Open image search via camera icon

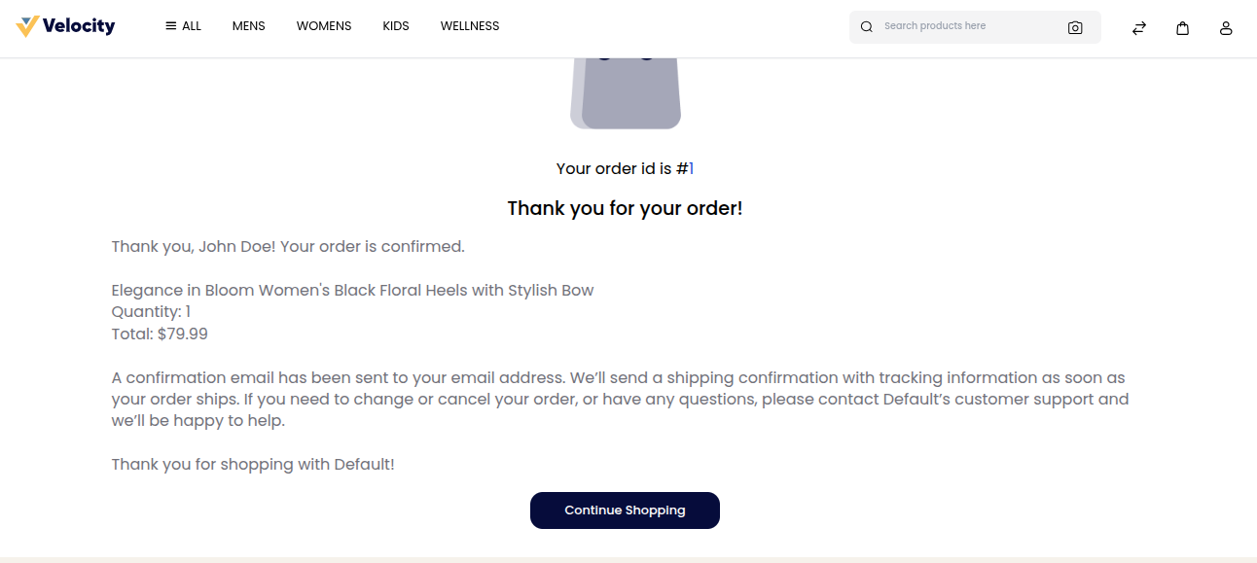coord(1075,27)
